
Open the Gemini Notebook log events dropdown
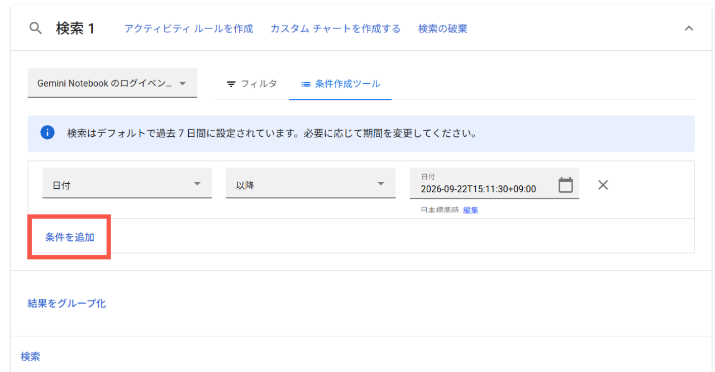click(x=112, y=83)
